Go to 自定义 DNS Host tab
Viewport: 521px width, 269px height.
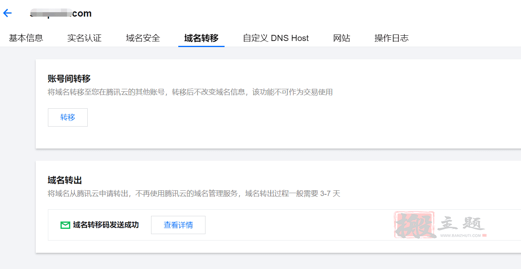276,38
